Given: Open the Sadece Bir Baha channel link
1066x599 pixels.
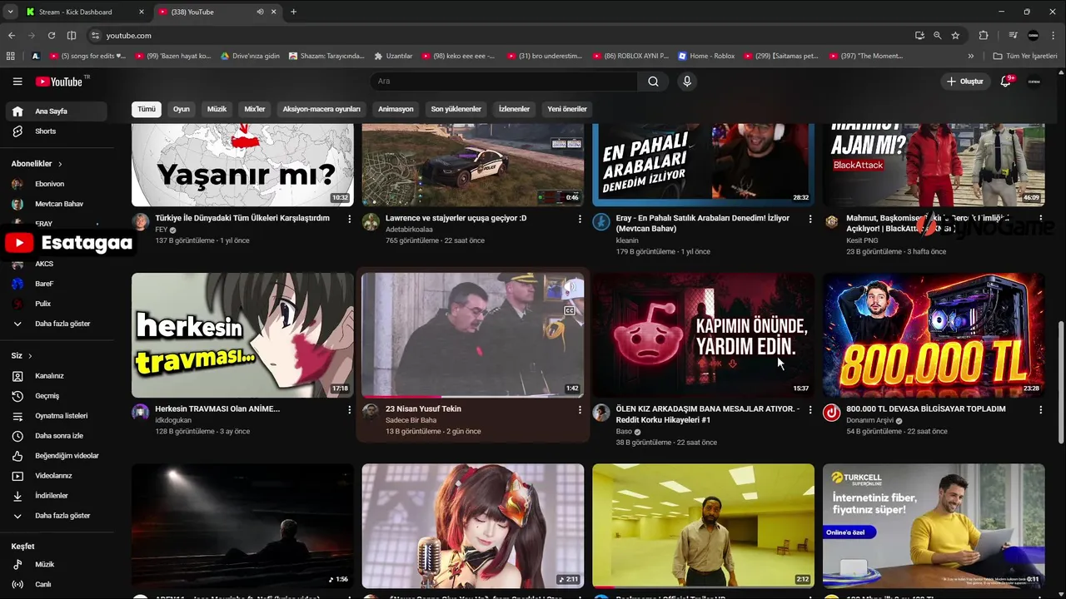Looking at the screenshot, I should point(411,421).
